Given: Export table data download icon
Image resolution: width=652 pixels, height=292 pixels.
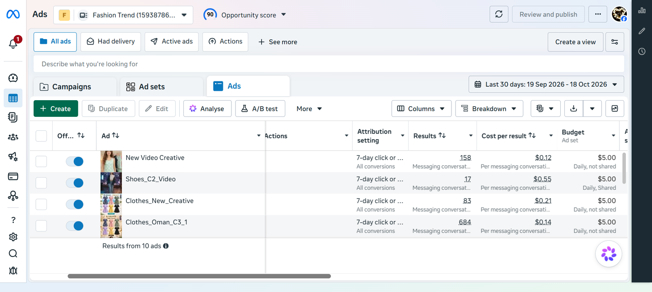Looking at the screenshot, I should coord(573,109).
